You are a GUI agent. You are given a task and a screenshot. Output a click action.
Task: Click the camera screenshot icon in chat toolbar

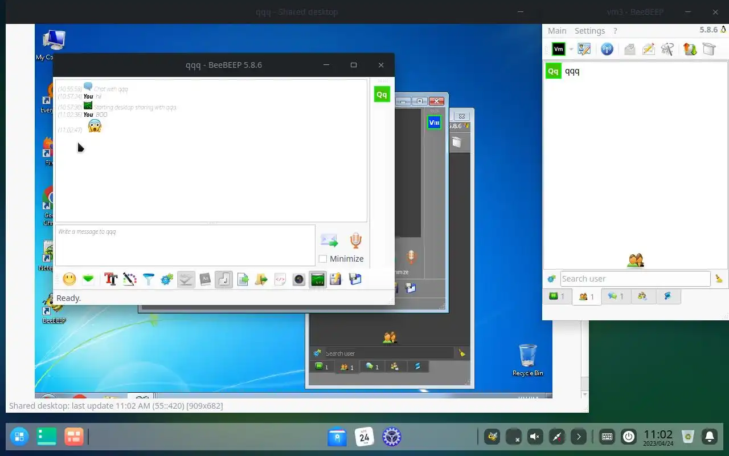click(299, 279)
